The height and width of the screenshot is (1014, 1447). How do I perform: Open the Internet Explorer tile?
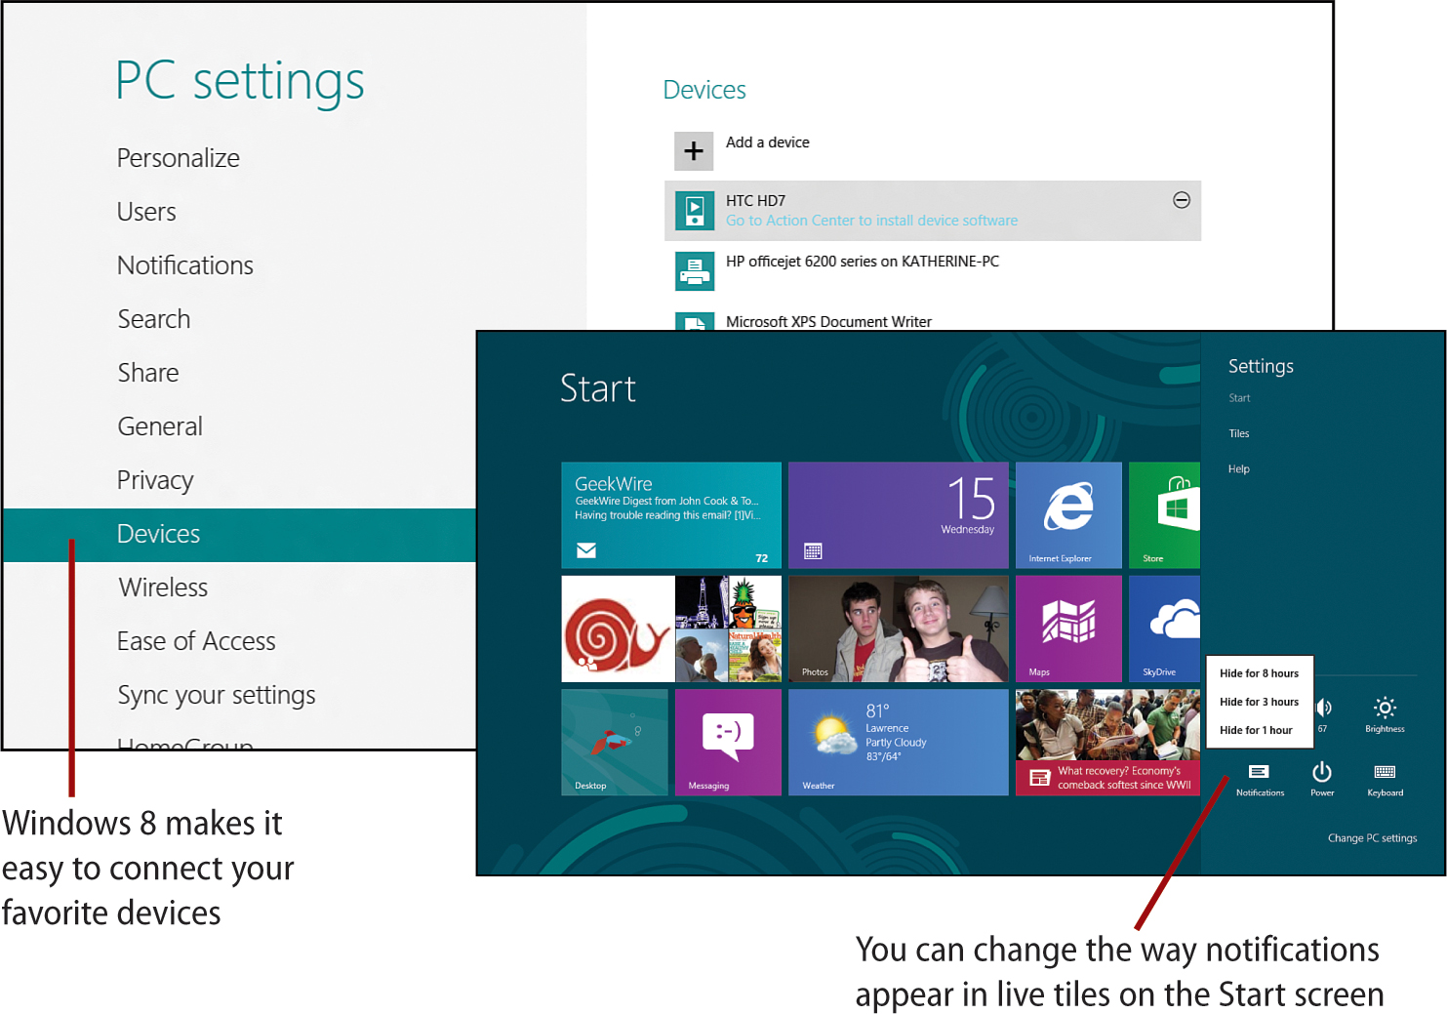pyautogui.click(x=1068, y=515)
